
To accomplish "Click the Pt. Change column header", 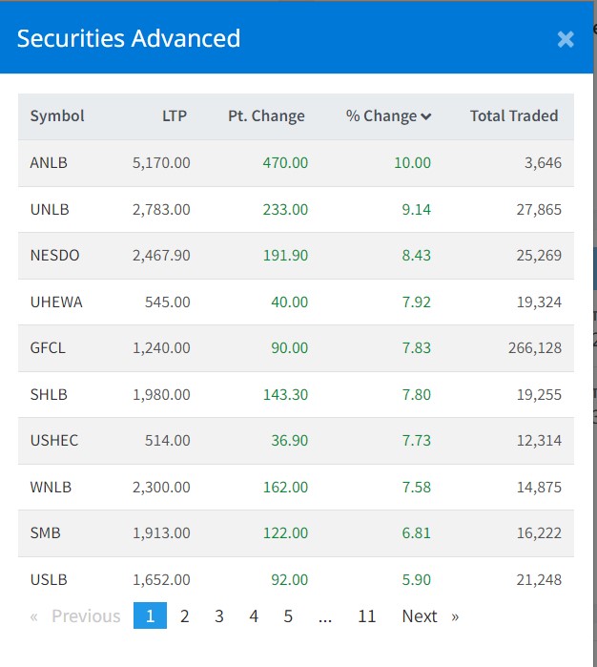I will pos(266,116).
